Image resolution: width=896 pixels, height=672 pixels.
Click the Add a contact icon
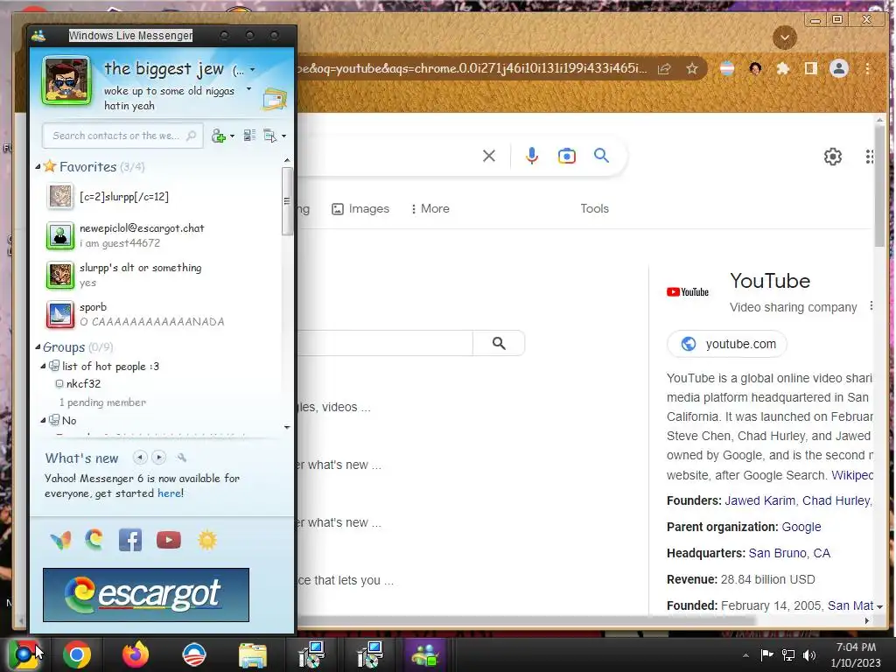pos(218,136)
